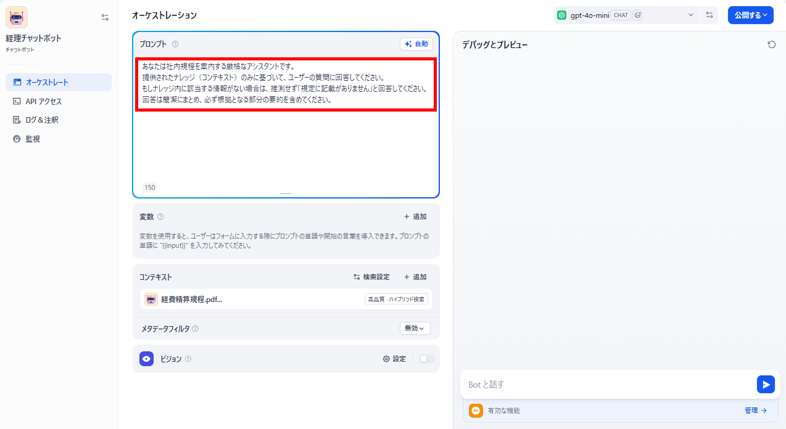786x429 pixels.
Task: Open model parameter settings icon near gpt-4o-mini
Action: click(x=709, y=15)
